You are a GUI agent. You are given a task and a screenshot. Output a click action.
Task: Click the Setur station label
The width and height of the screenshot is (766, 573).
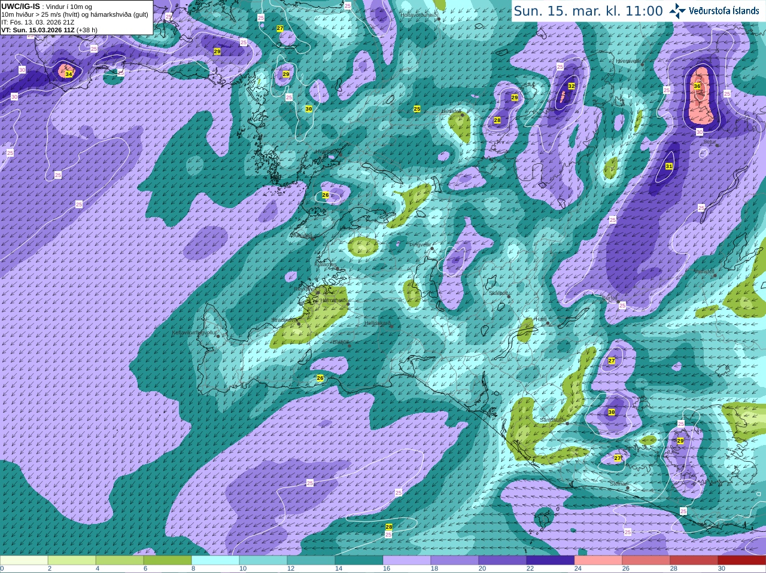click(709, 142)
